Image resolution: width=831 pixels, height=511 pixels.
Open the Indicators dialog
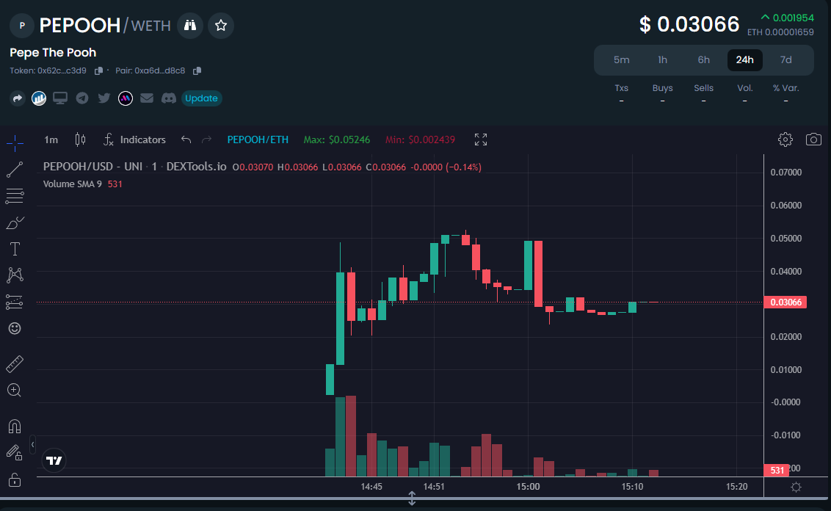click(135, 139)
